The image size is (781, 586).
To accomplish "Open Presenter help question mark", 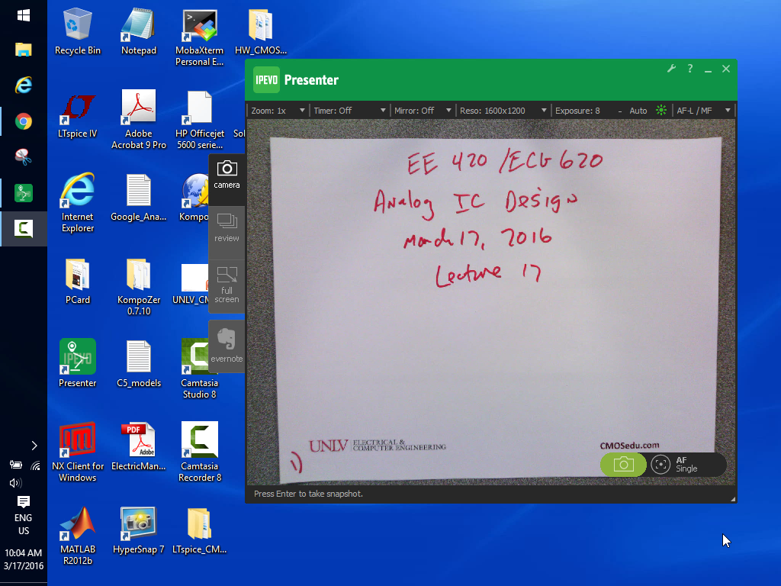I will click(x=689, y=69).
